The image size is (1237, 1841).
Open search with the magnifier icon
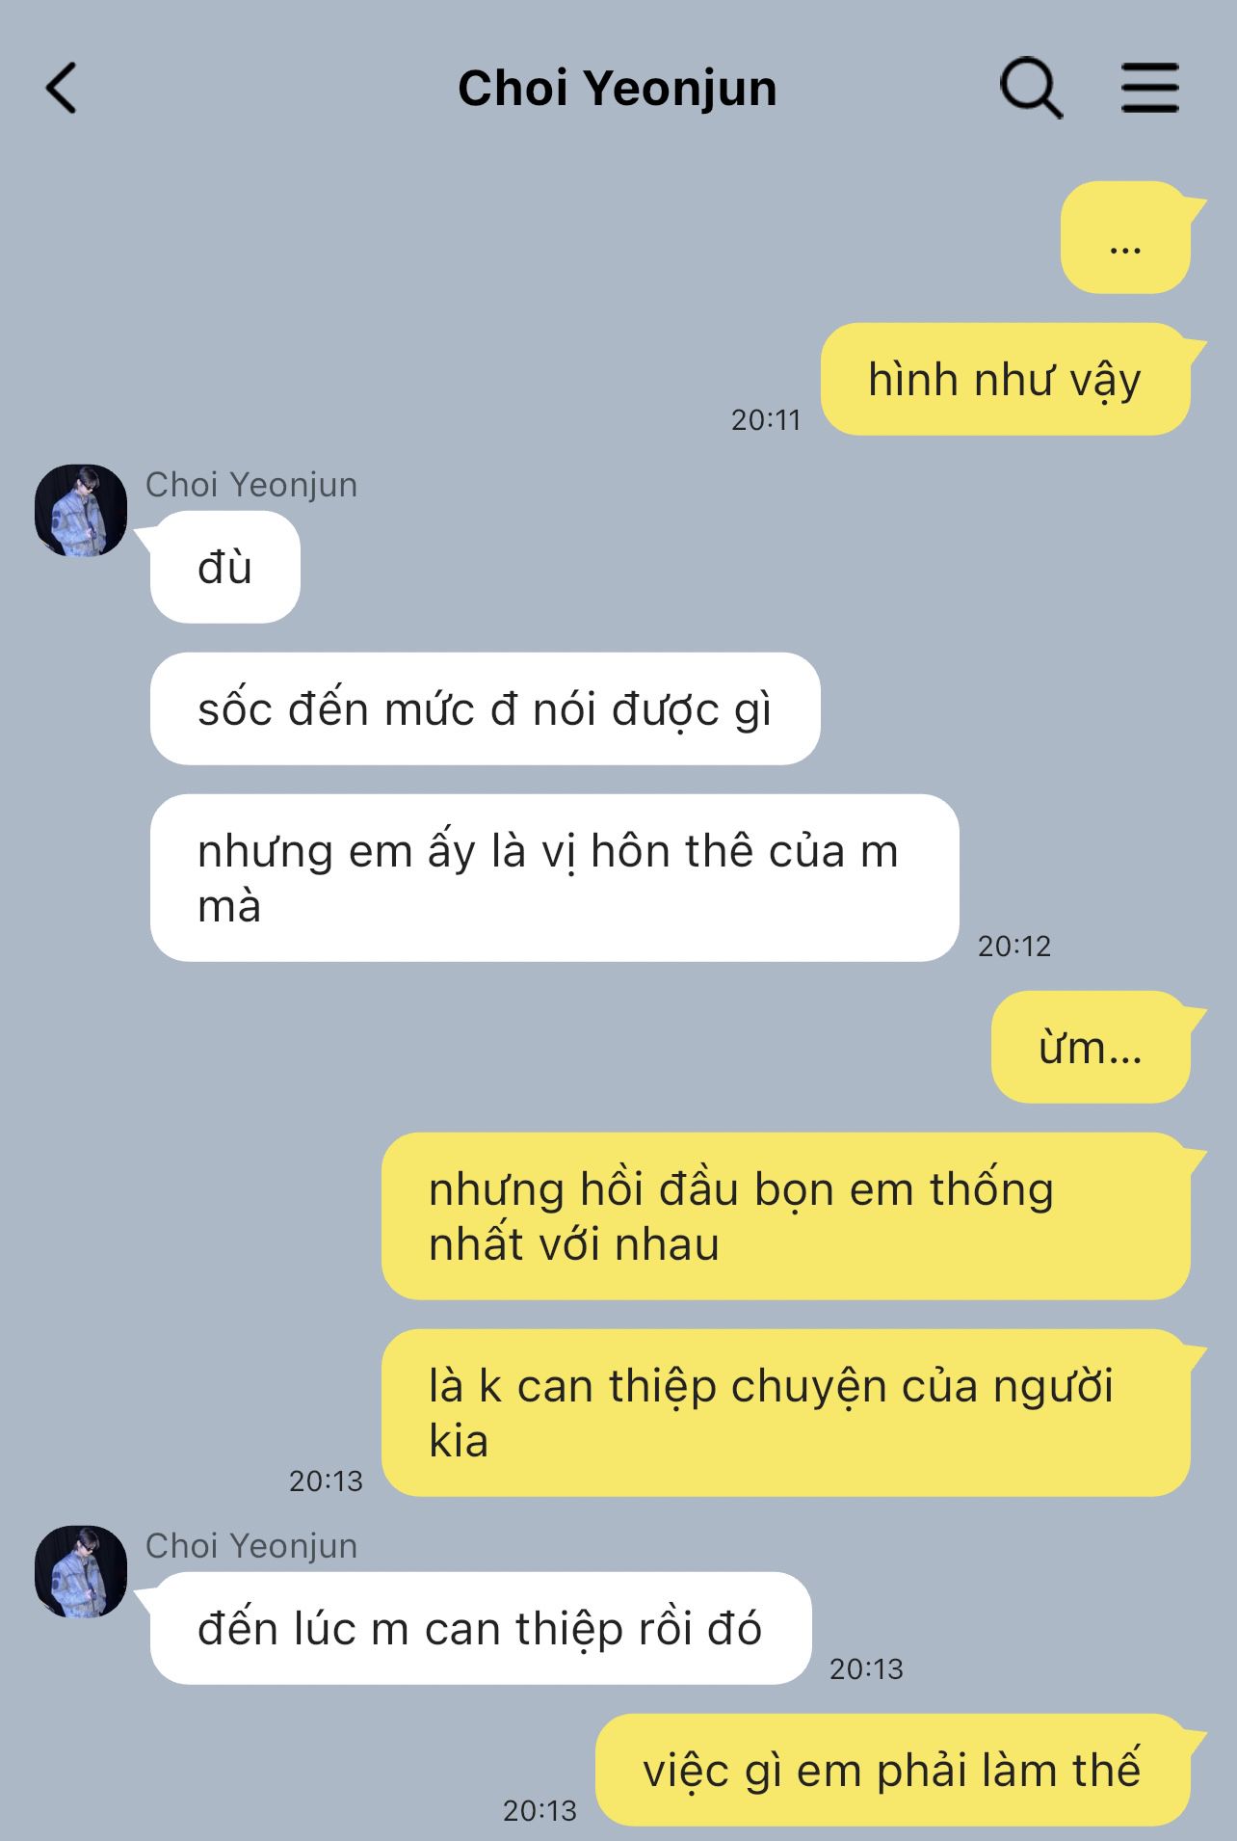click(x=1031, y=89)
